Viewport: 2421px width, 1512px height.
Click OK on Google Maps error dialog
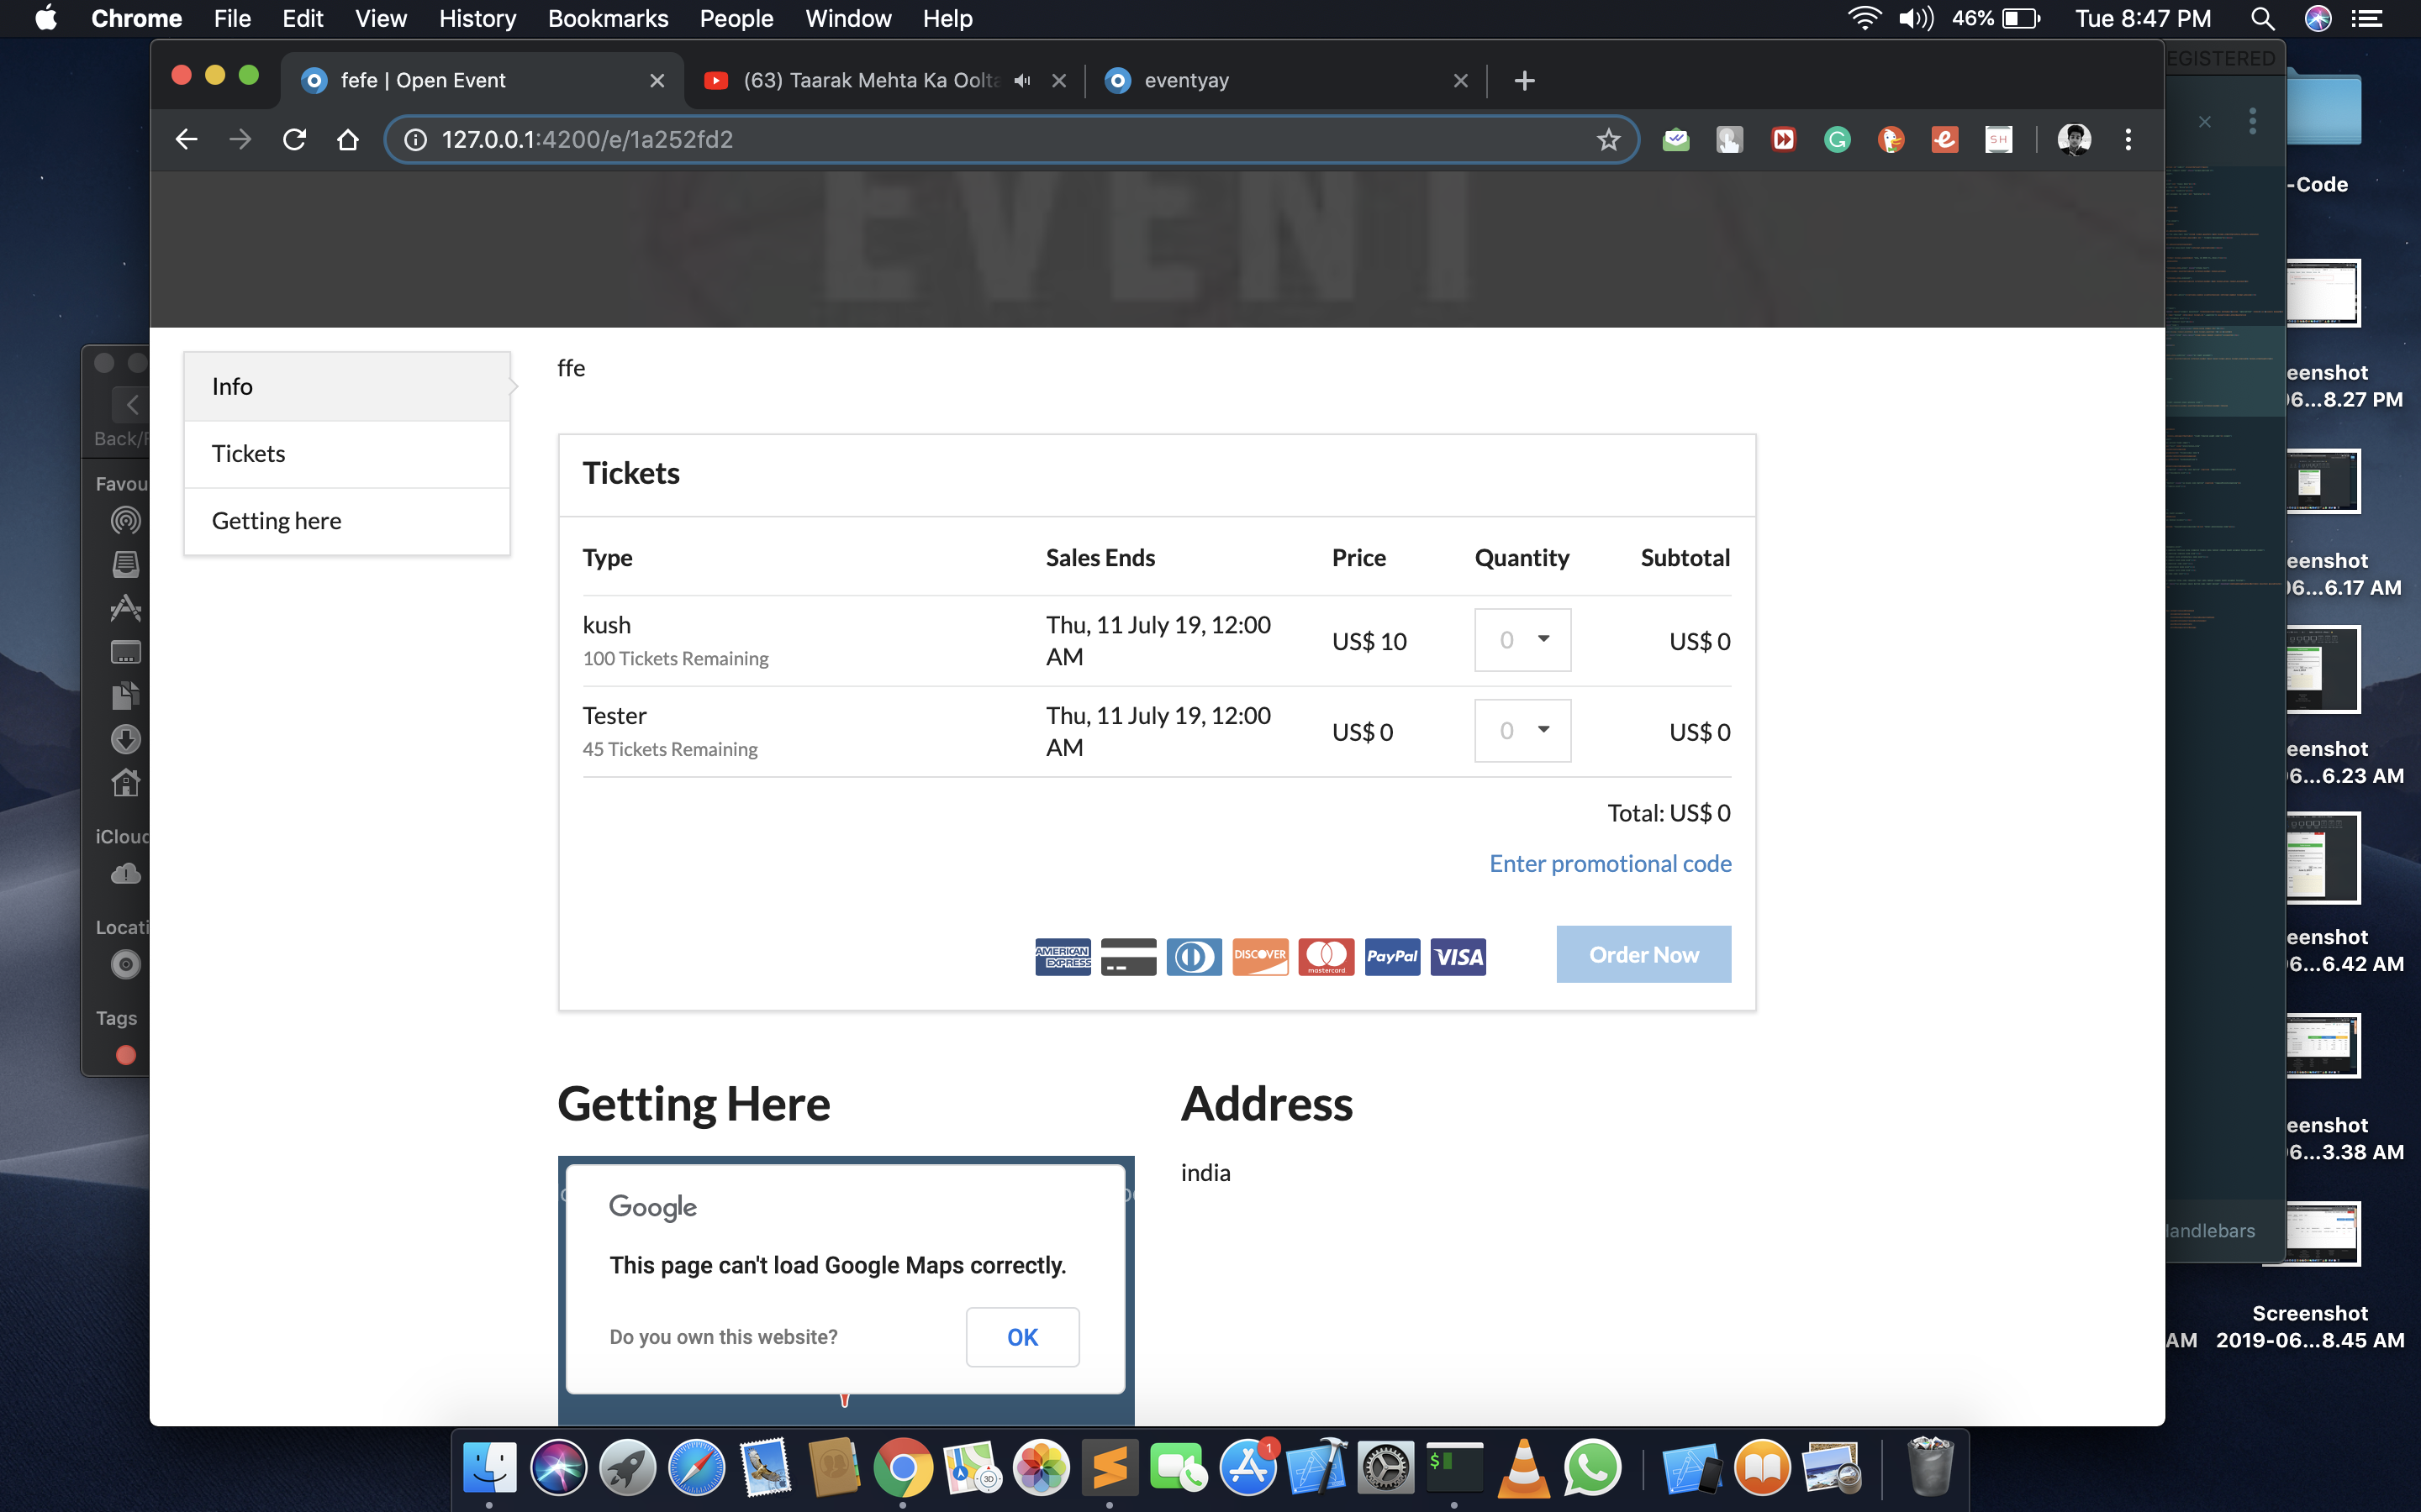(1021, 1337)
